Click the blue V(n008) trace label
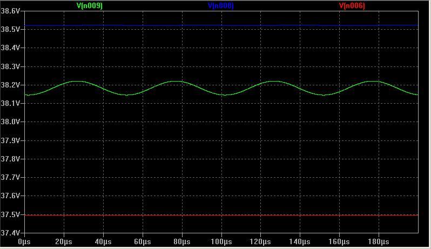Viewport: 431px width, 249px height. point(221,6)
